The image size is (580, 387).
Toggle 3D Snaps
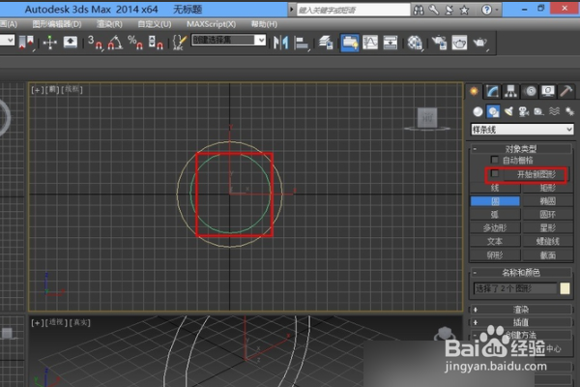(95, 43)
